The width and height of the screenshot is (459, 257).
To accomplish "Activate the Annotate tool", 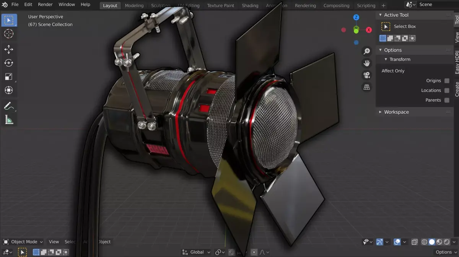I will pyautogui.click(x=9, y=106).
